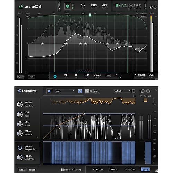The height and width of the screenshot is (173, 173).
Task: Open the Analyzer both dropdown
Action: point(144,16)
